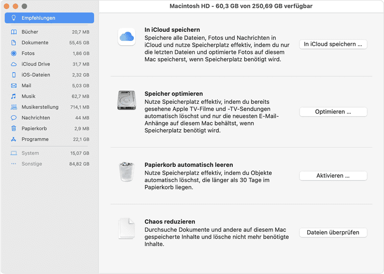Click the Bücher book icon

tap(14, 32)
